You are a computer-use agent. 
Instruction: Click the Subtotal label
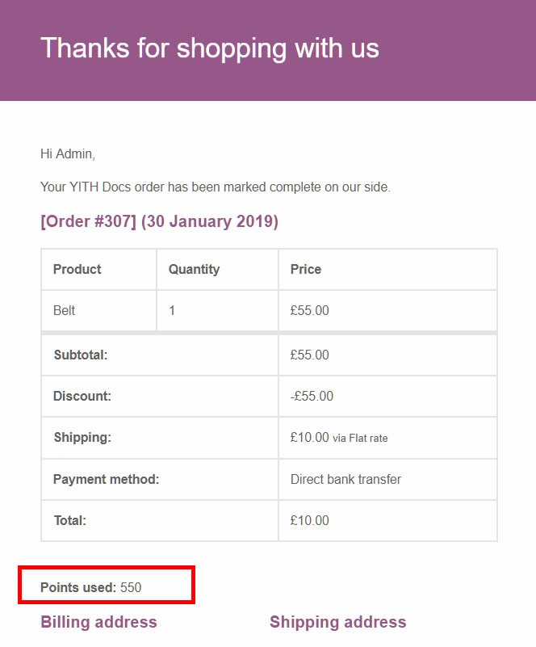(x=81, y=355)
